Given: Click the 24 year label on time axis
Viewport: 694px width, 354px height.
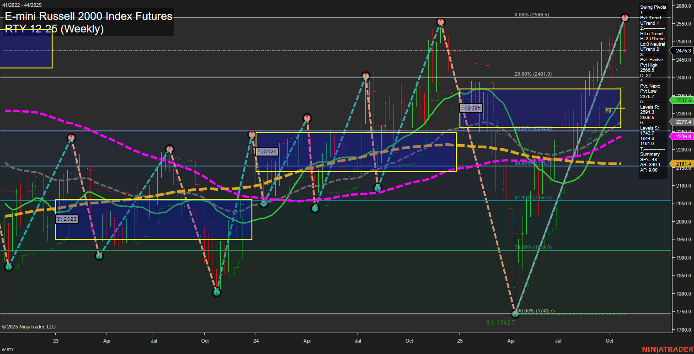Looking at the screenshot, I should click(256, 341).
